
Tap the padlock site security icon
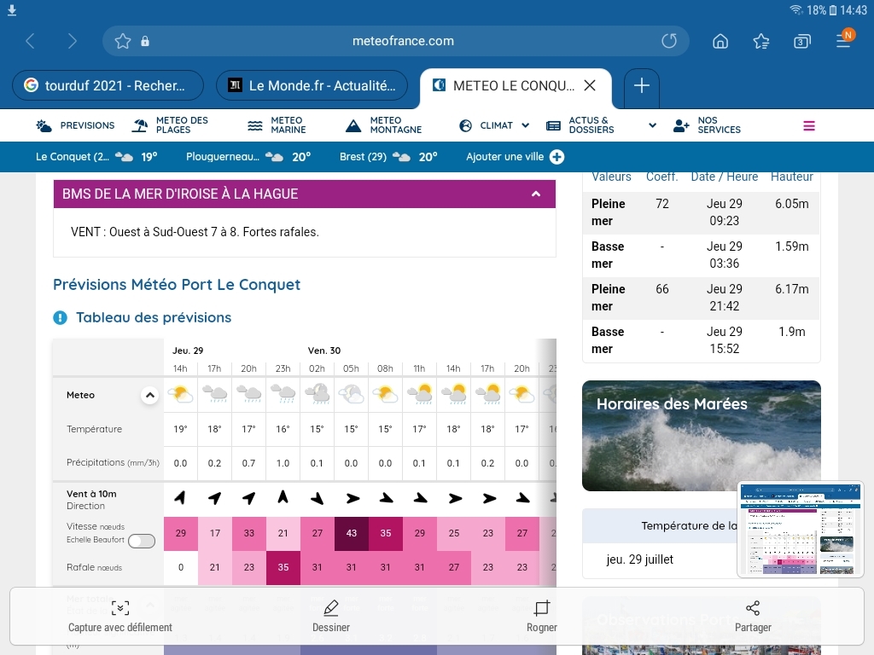point(145,41)
